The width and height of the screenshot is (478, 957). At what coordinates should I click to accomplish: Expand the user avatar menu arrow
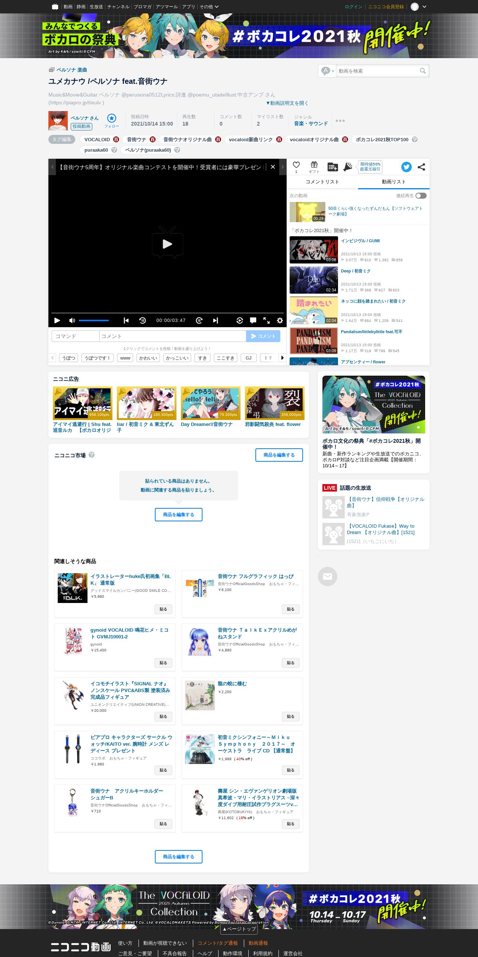pos(424,7)
